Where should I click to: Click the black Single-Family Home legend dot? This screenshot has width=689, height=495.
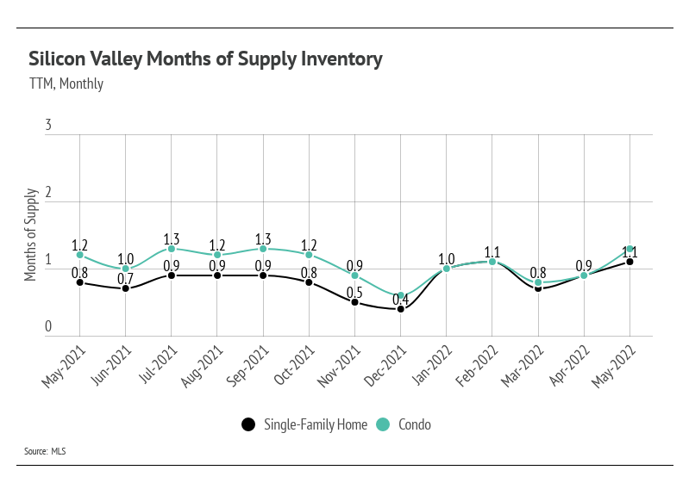coord(248,424)
